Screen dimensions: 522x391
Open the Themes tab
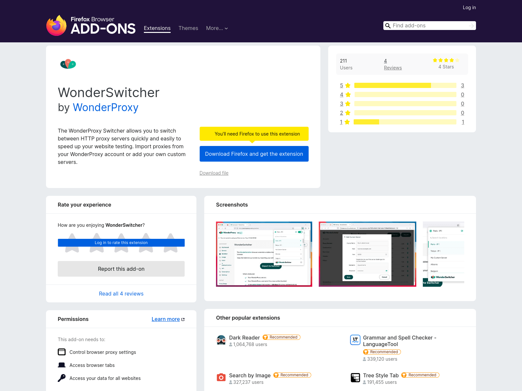(x=188, y=28)
